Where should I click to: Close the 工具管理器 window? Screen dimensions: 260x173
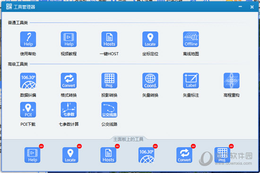click(252, 7)
